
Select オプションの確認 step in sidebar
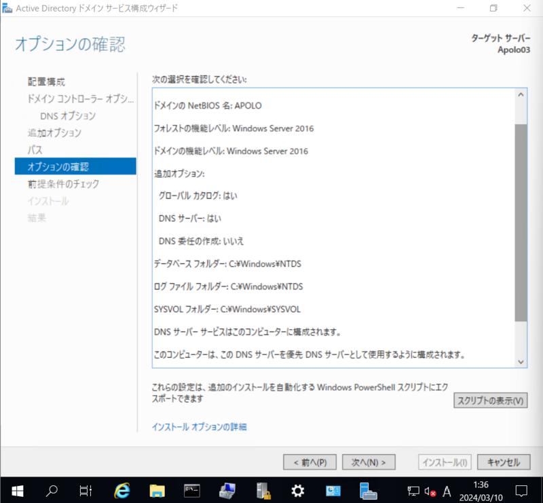coord(75,166)
